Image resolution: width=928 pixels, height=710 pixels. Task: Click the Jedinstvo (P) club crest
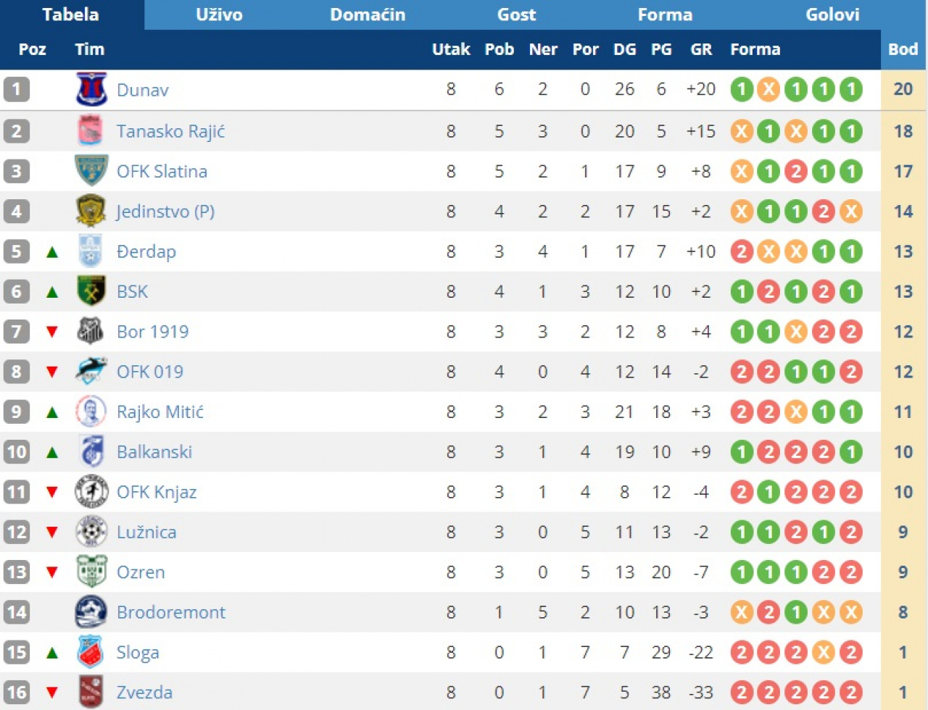(x=91, y=212)
